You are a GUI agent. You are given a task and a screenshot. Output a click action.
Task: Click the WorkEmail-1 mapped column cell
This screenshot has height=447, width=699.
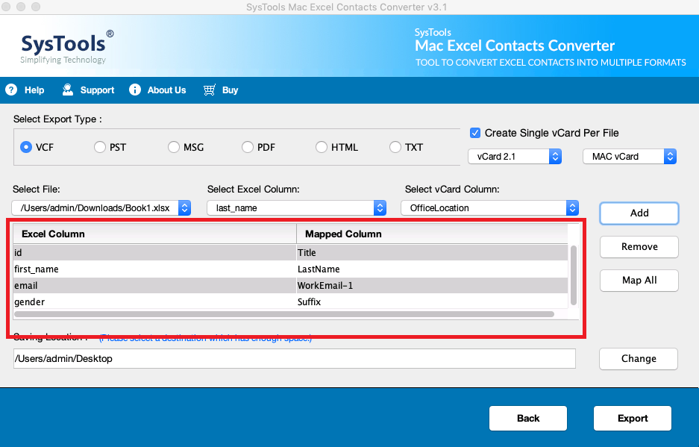coord(433,286)
